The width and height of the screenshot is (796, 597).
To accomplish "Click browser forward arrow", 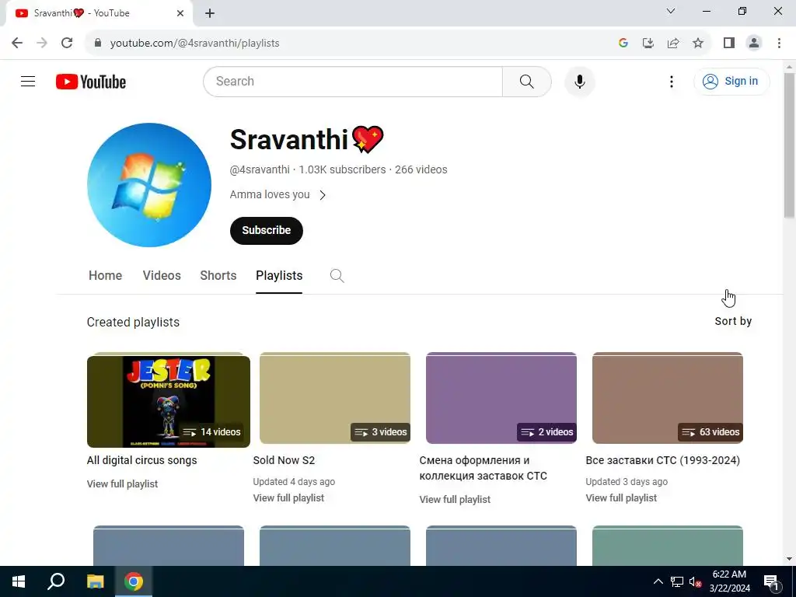I will click(42, 43).
